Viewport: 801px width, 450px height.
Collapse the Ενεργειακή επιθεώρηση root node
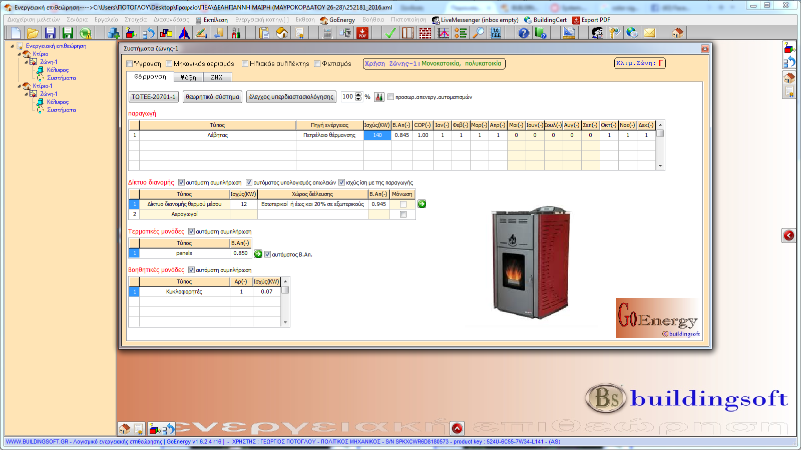[x=13, y=46]
